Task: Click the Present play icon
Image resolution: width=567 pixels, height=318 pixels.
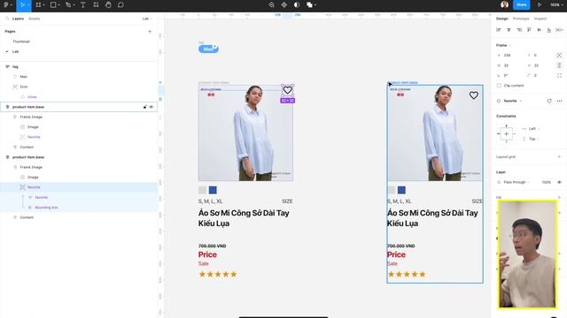Action: point(540,5)
